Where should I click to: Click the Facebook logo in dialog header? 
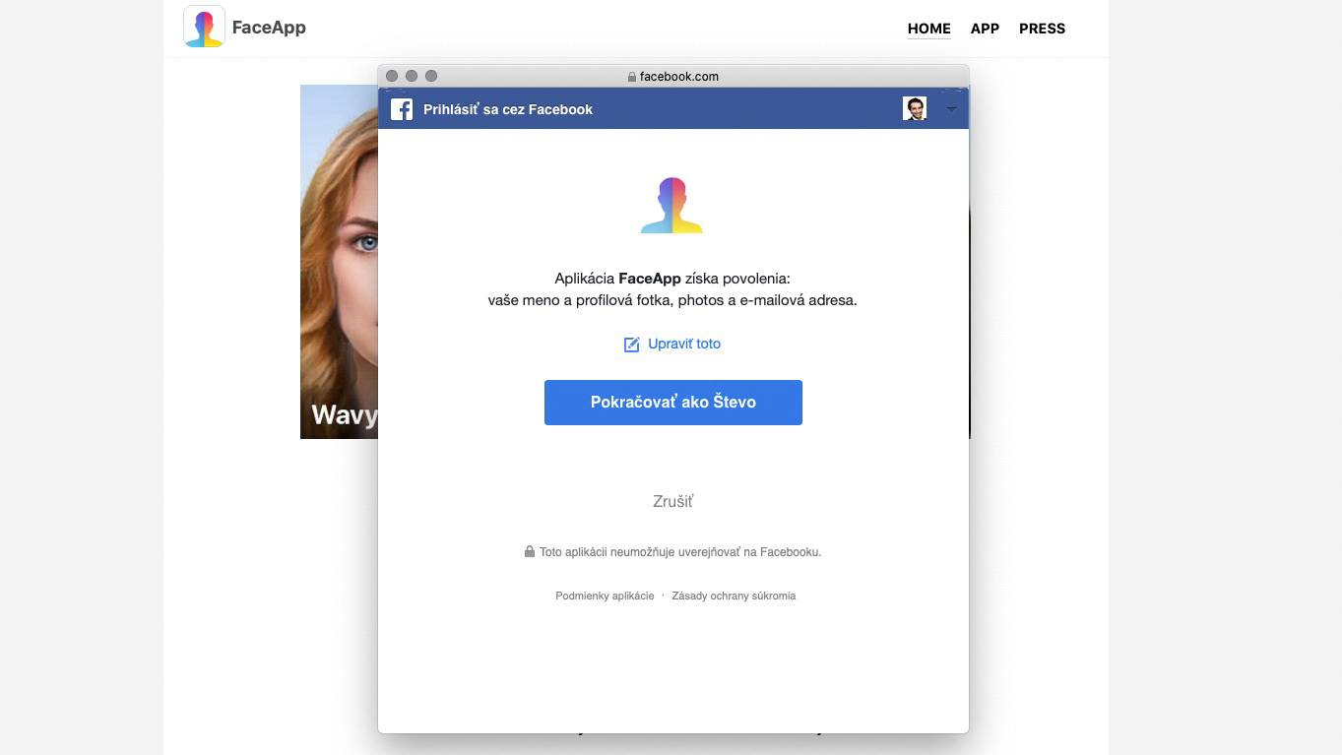[x=402, y=109]
